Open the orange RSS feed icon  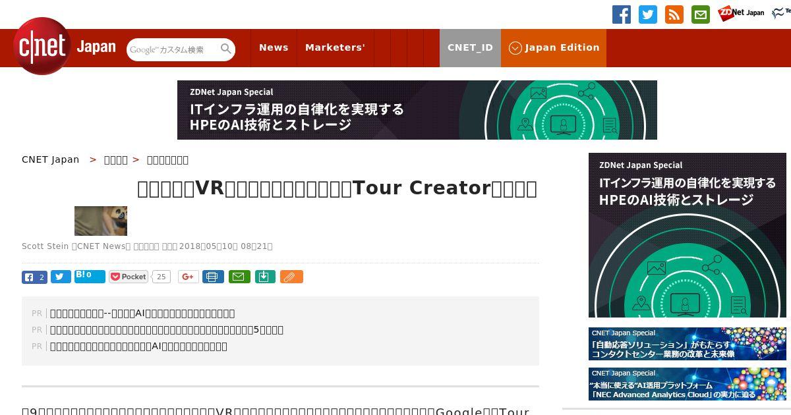(x=674, y=14)
